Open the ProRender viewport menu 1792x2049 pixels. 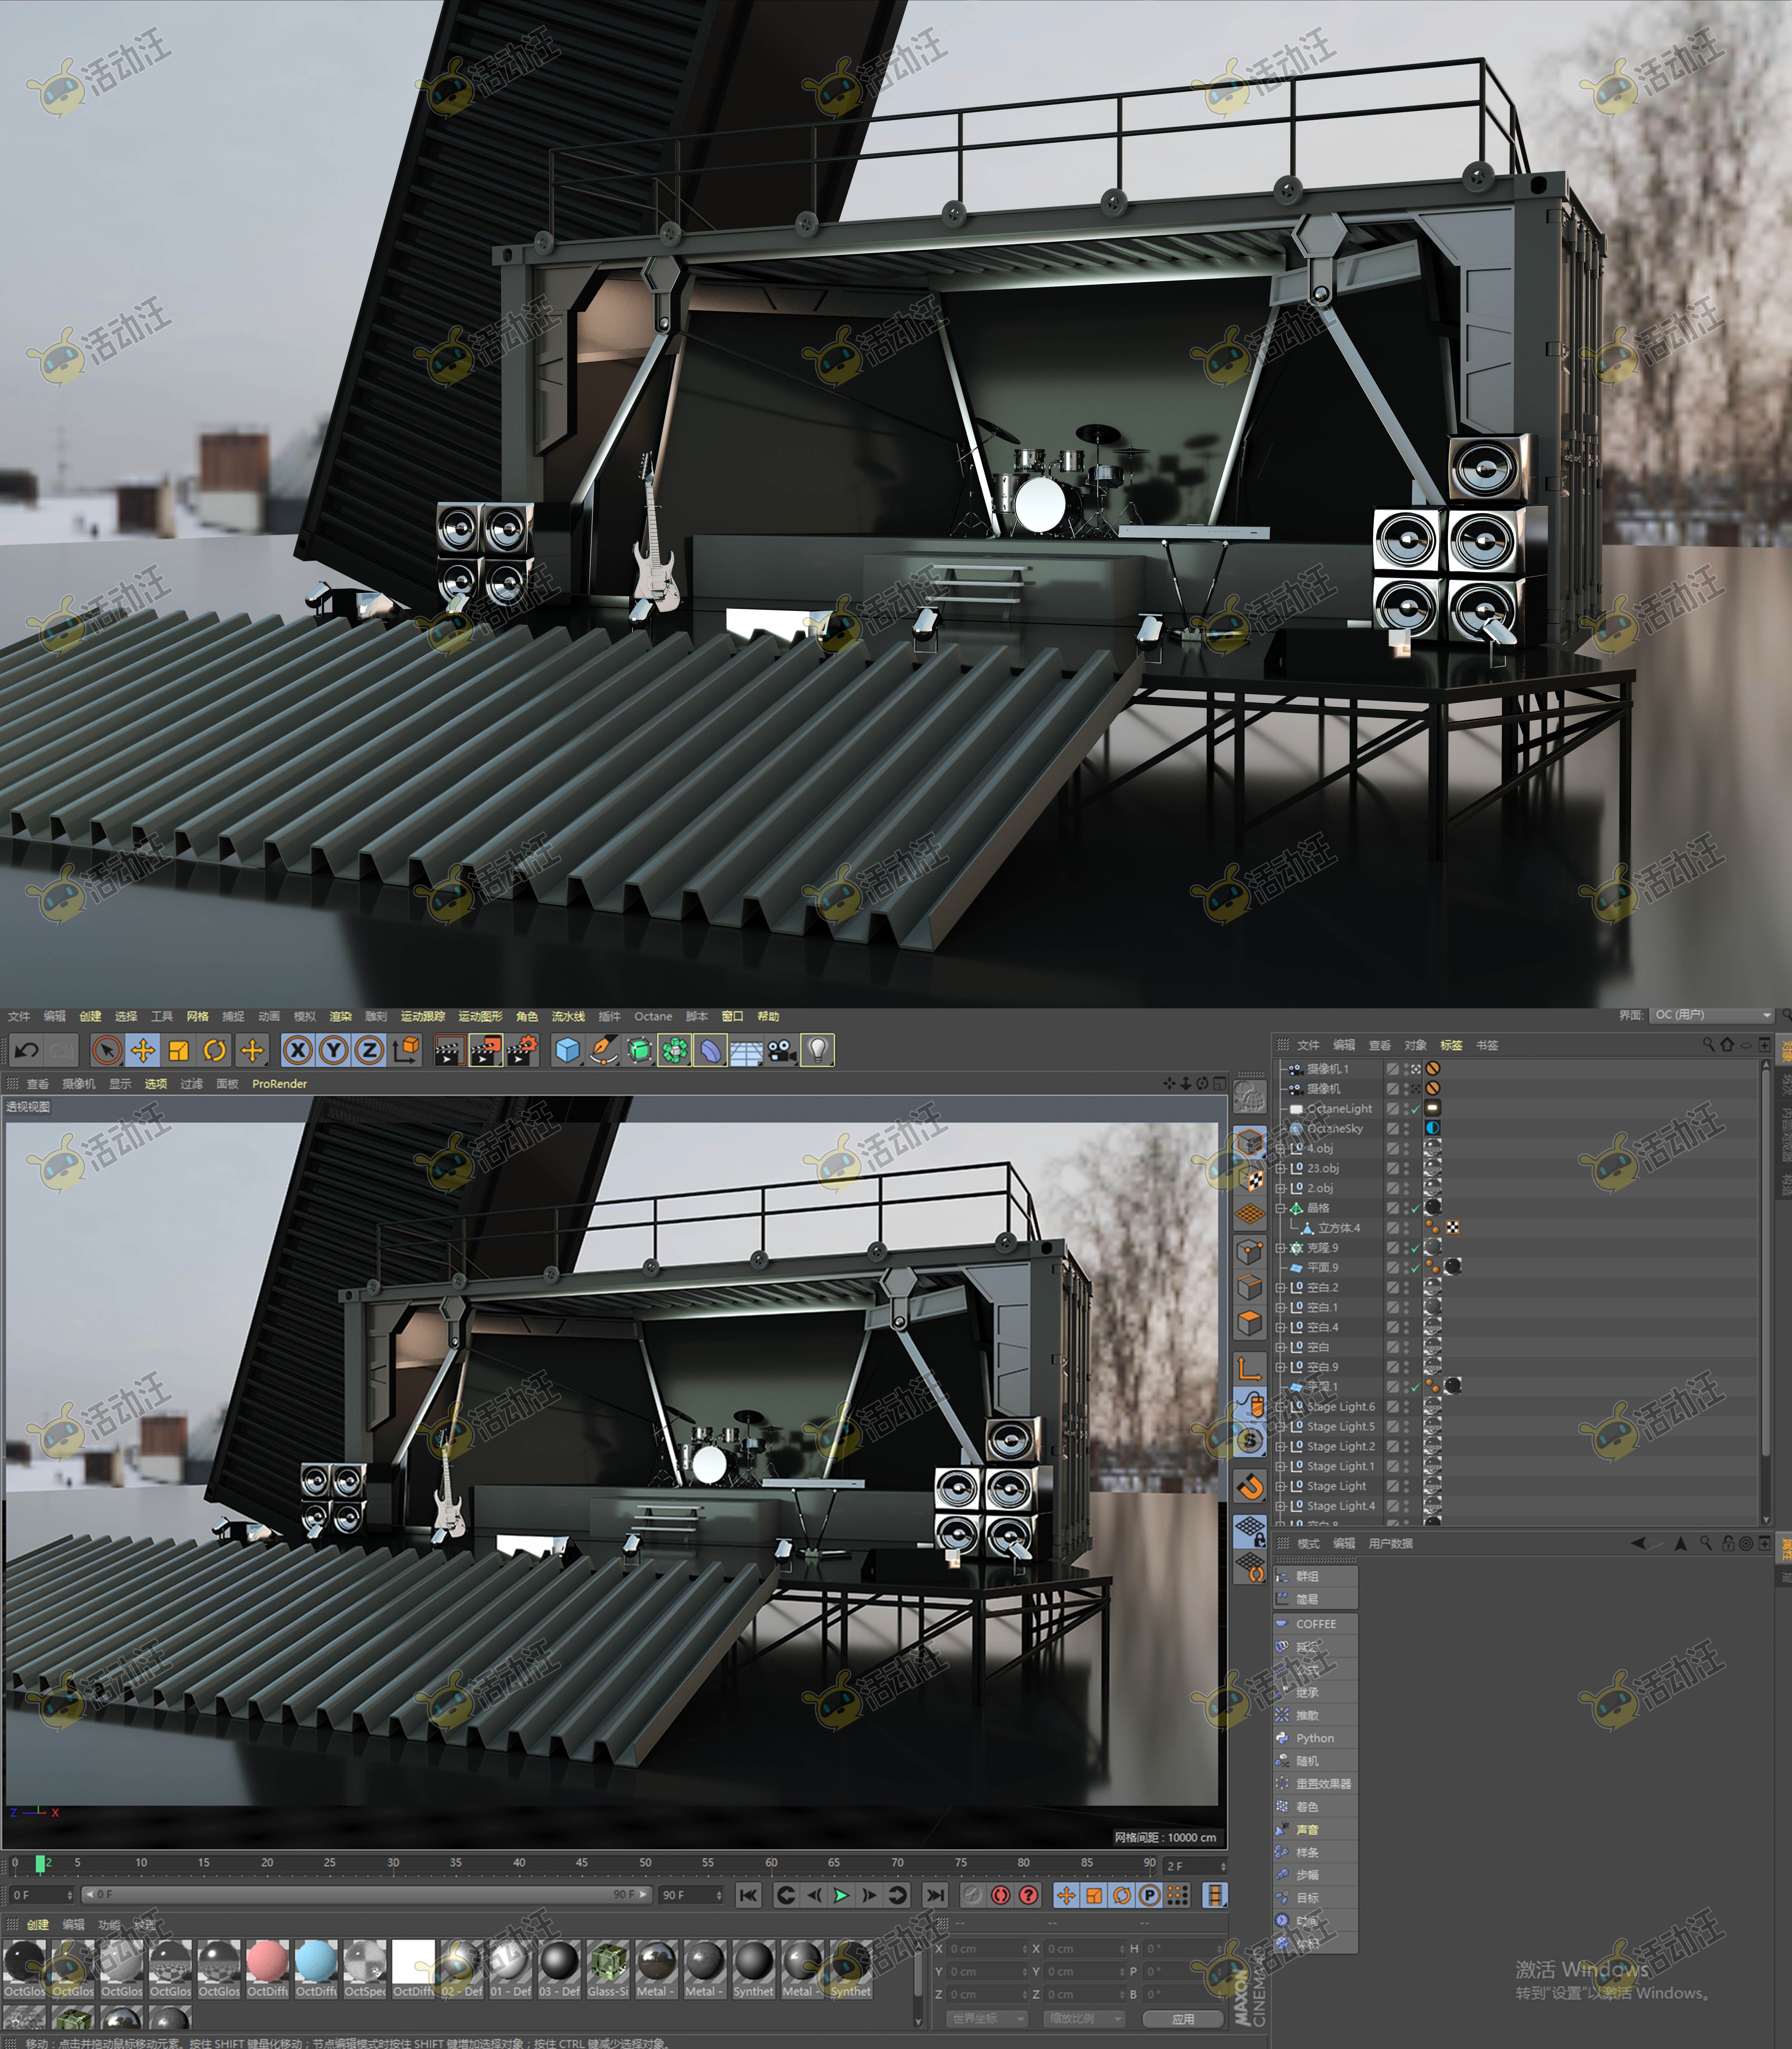pyautogui.click(x=280, y=1084)
